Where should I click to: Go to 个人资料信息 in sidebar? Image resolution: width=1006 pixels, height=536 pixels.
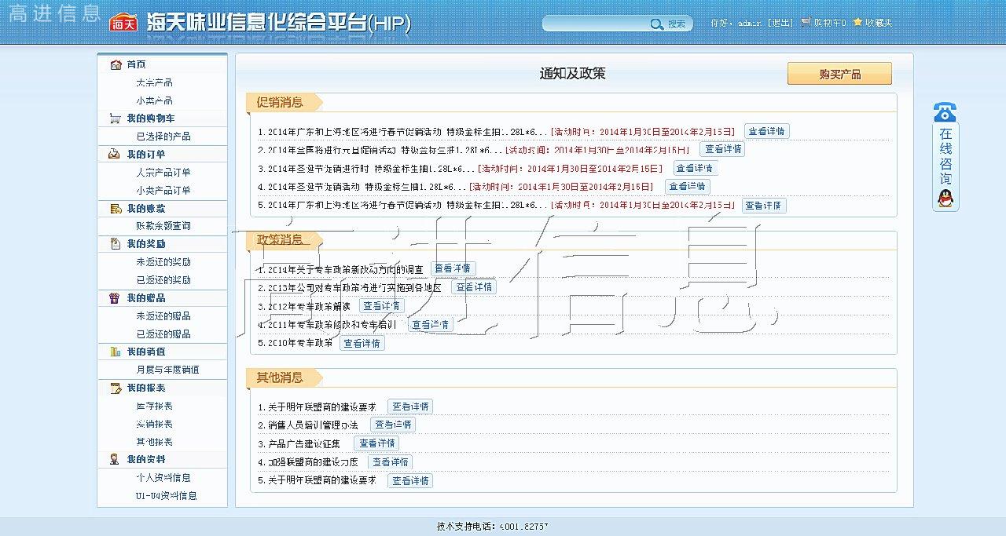click(163, 478)
